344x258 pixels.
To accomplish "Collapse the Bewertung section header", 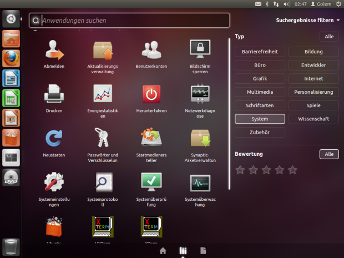I will pos(249,154).
